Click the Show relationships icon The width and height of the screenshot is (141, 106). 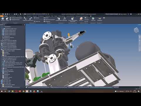pyautogui.click(x=36, y=18)
